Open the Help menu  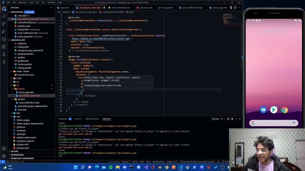[60, 2]
